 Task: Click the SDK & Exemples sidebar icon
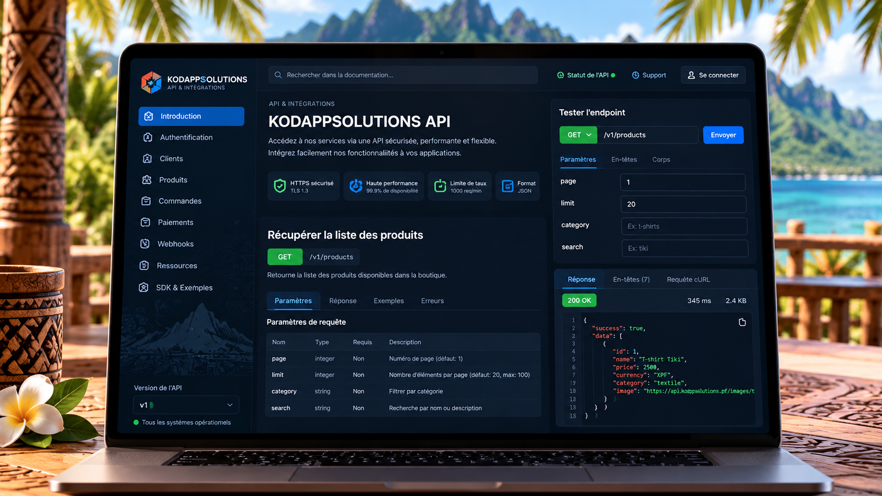click(x=143, y=287)
